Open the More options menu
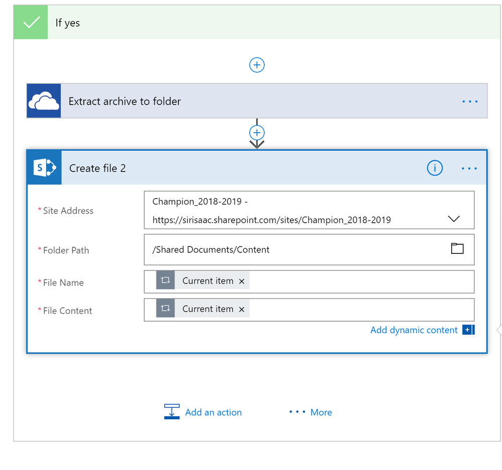This screenshot has width=502, height=470. (x=321, y=412)
